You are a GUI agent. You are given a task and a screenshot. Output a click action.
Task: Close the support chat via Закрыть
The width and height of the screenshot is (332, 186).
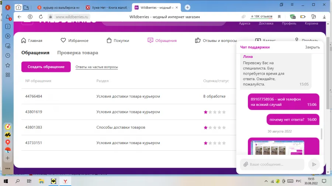(x=312, y=47)
